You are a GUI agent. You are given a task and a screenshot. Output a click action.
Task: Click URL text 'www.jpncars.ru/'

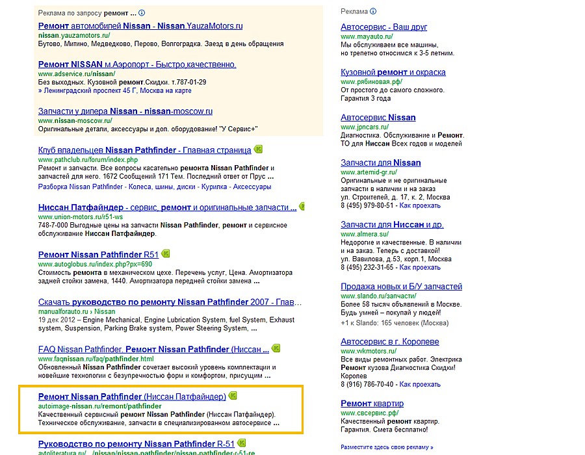pos(365,127)
